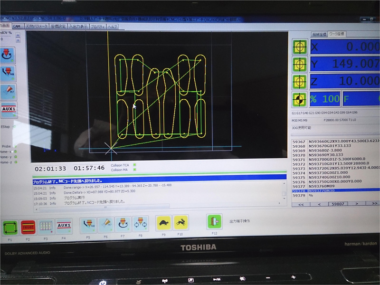Viewport: 380px width, 285px height.
Task: Select the turtle slow-speed icon F9
Action: [x=163, y=223]
